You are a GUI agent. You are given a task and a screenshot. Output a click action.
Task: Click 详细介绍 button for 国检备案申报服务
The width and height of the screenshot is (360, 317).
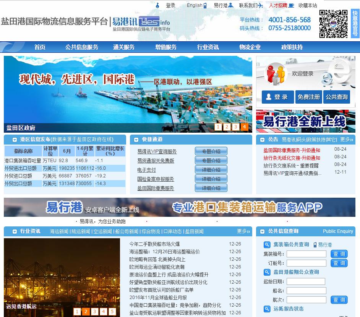(211, 179)
